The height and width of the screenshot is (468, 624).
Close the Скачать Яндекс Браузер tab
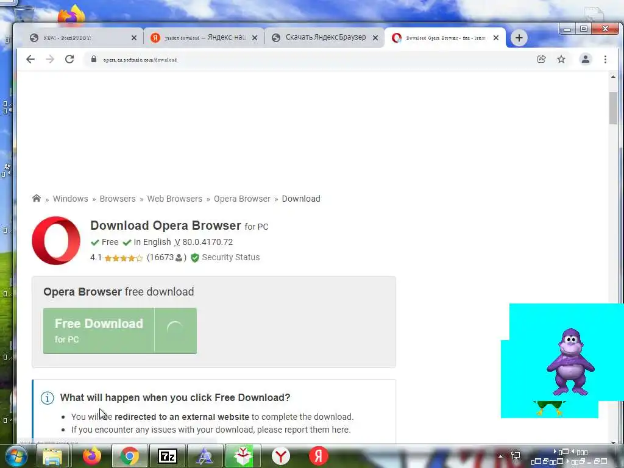click(375, 38)
